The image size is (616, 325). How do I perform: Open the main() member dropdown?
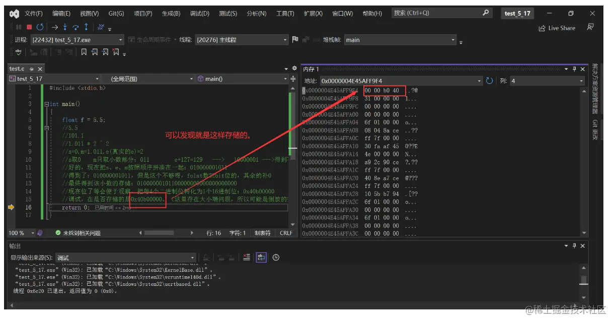click(x=242, y=79)
